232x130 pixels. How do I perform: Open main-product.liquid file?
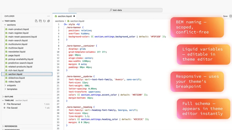19,29
